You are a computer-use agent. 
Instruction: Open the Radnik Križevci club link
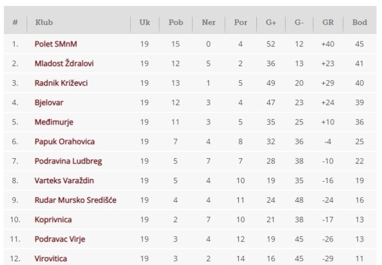61,83
